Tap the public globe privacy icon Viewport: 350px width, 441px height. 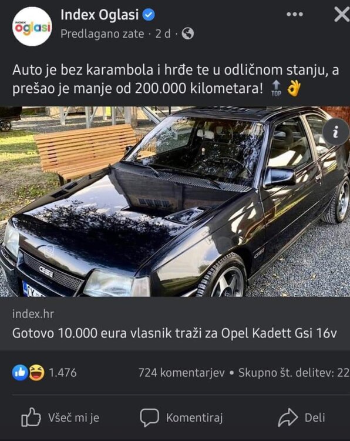(x=188, y=34)
